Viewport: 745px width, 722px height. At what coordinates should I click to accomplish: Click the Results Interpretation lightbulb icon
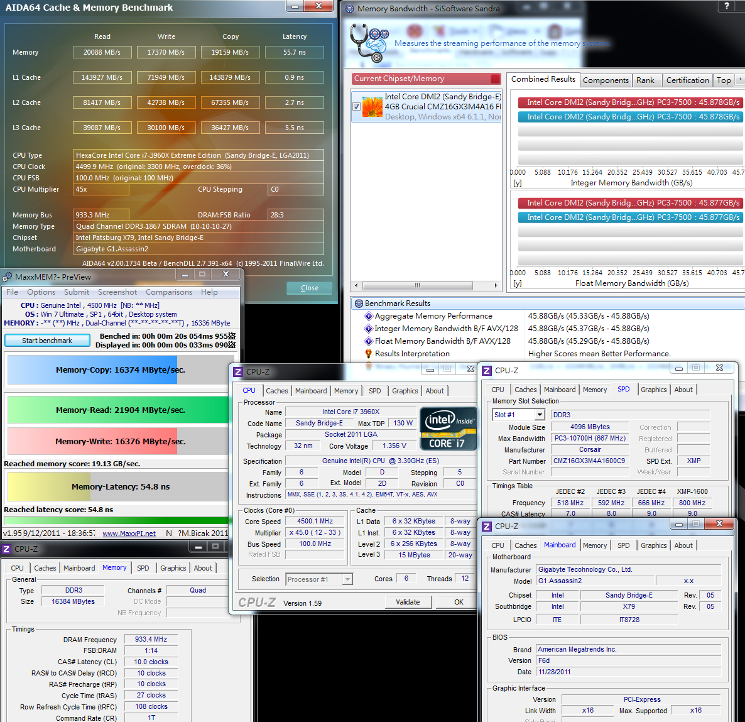pyautogui.click(x=368, y=354)
